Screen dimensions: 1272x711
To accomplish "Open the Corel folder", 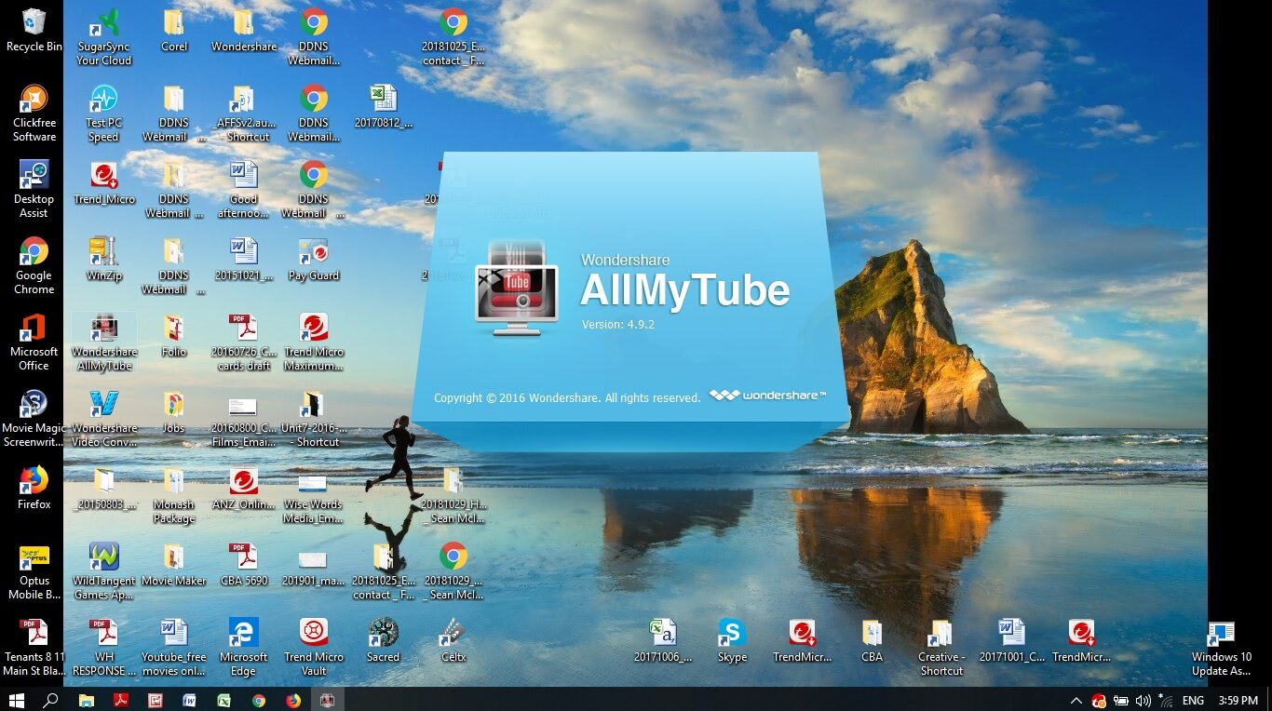I will tap(174, 31).
